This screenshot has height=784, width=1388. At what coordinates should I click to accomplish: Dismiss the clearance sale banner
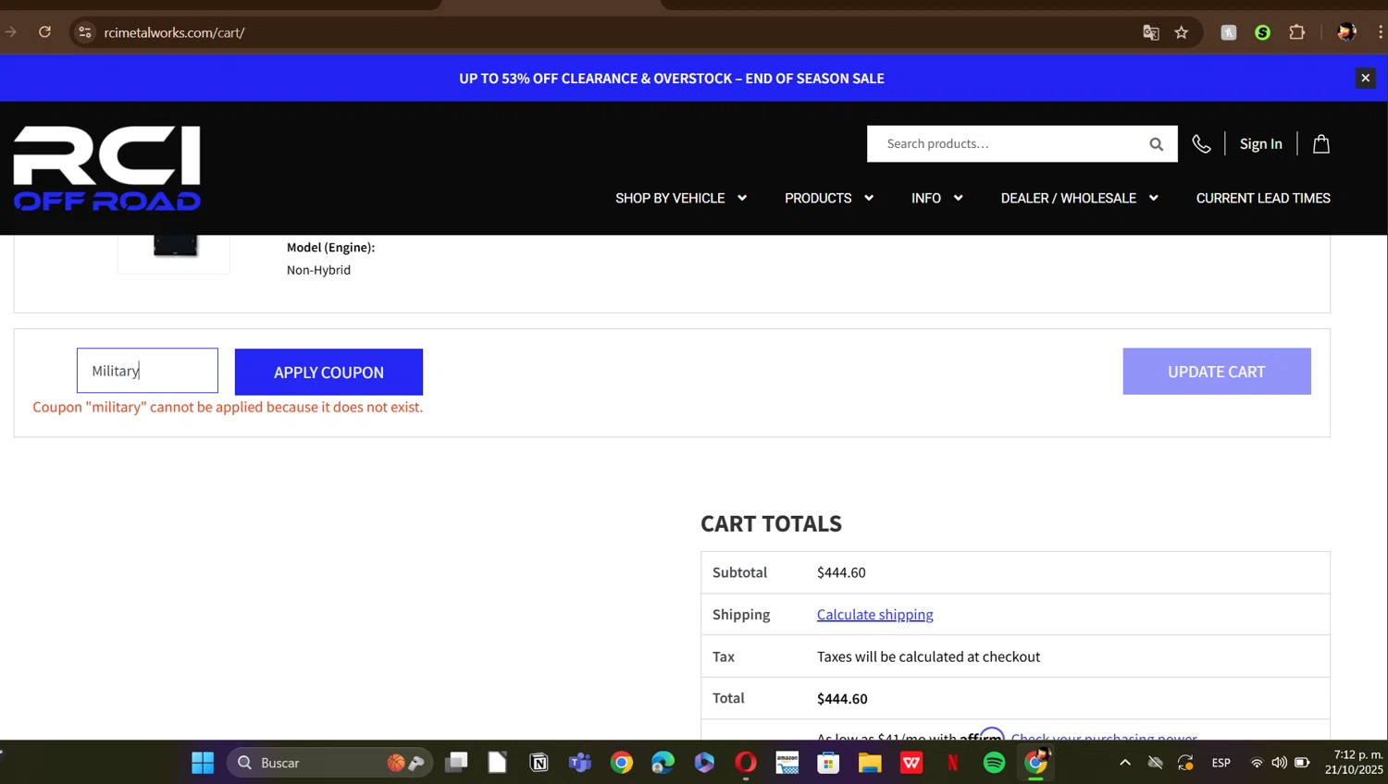(1365, 78)
